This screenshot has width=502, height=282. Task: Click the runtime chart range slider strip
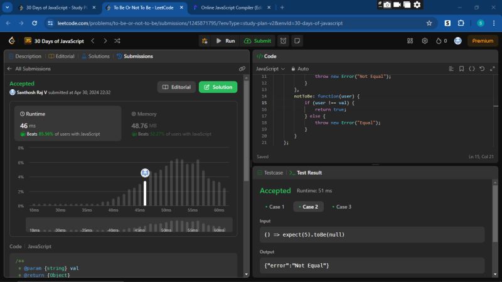(129, 225)
